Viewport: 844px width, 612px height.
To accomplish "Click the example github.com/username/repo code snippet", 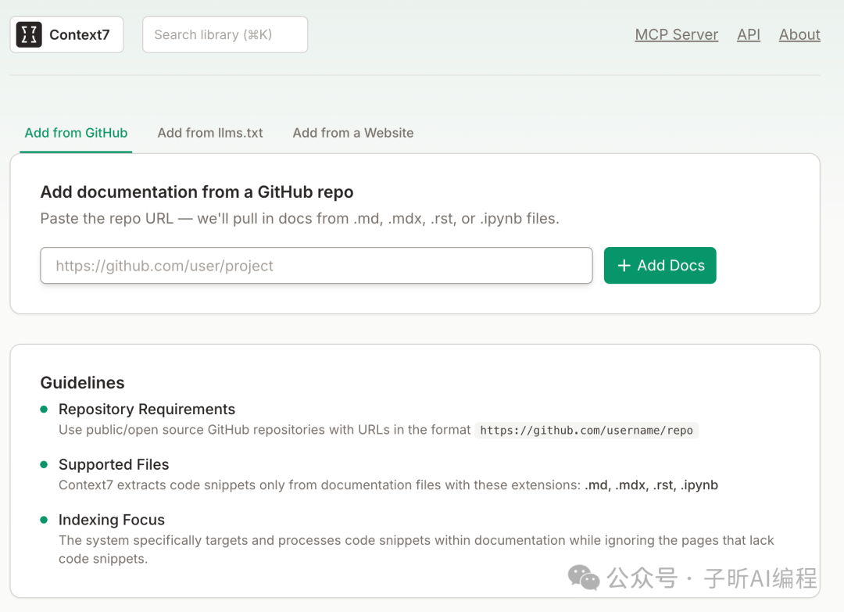I will pyautogui.click(x=586, y=430).
